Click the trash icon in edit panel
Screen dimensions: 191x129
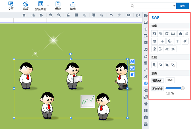tap(155, 41)
